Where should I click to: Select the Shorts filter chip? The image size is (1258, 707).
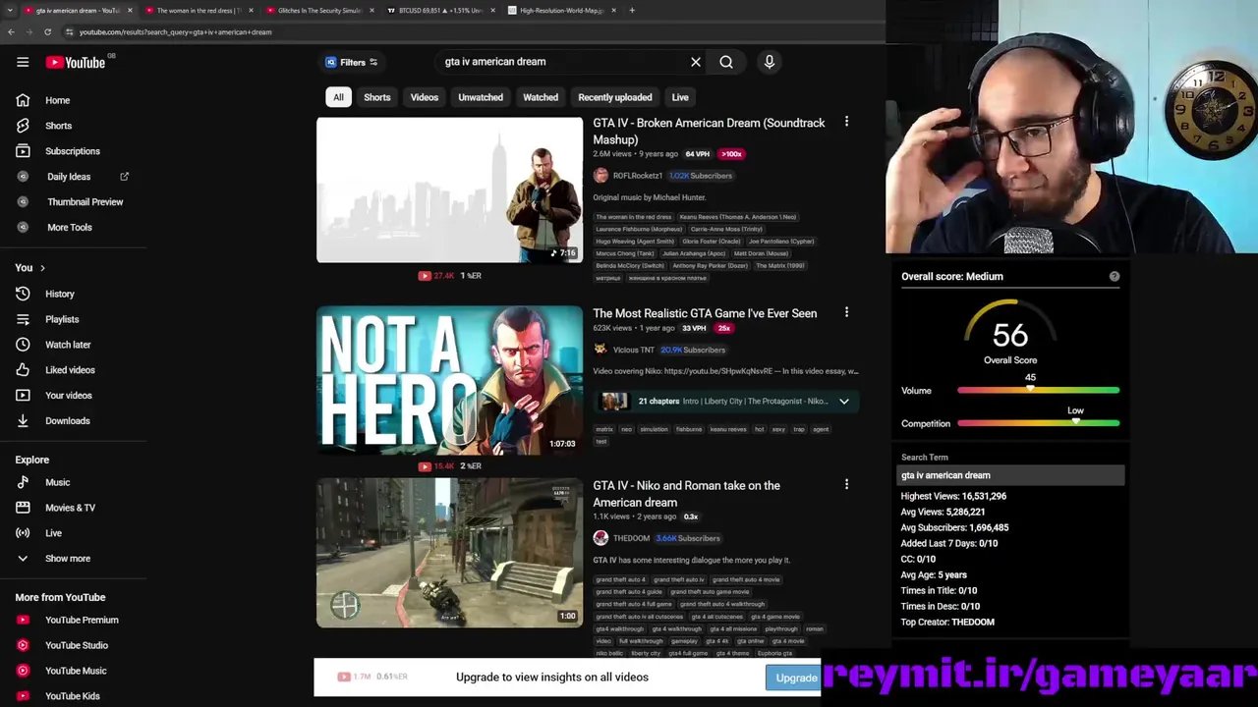click(x=377, y=97)
